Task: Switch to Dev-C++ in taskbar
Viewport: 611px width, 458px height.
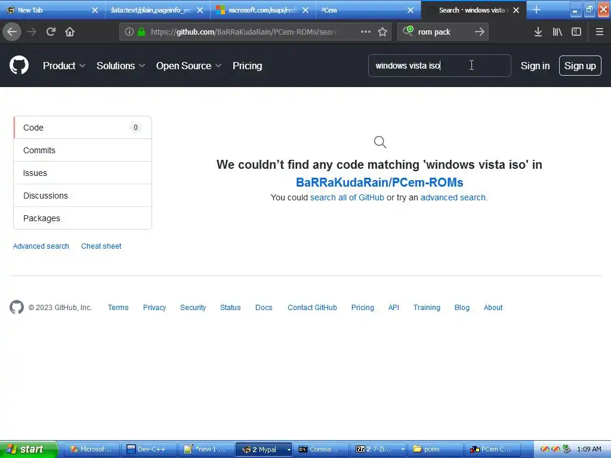Action: pos(149,449)
